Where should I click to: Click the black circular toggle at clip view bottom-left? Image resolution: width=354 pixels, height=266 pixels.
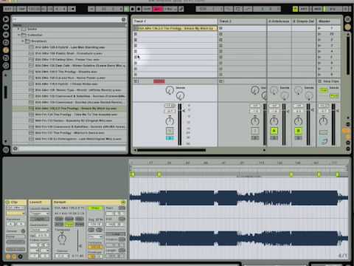pyautogui.click(x=21, y=256)
